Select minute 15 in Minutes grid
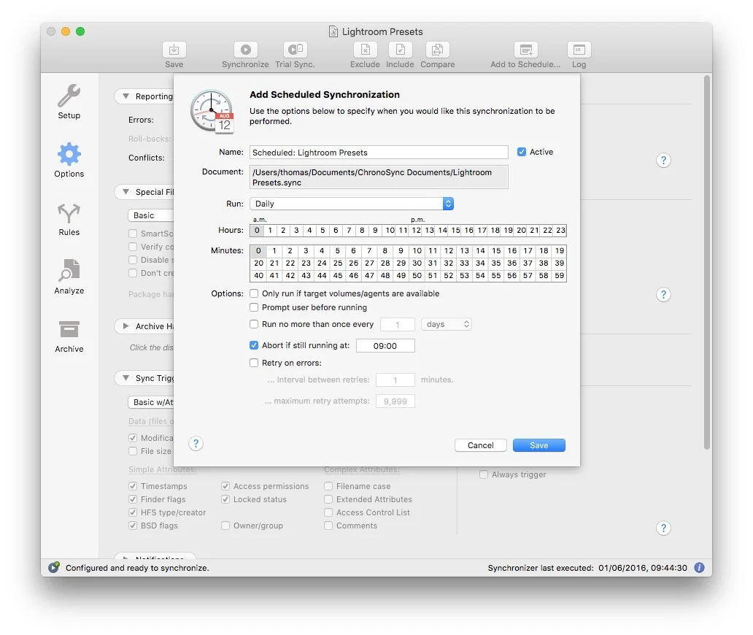The width and height of the screenshot is (753, 635). click(x=496, y=251)
